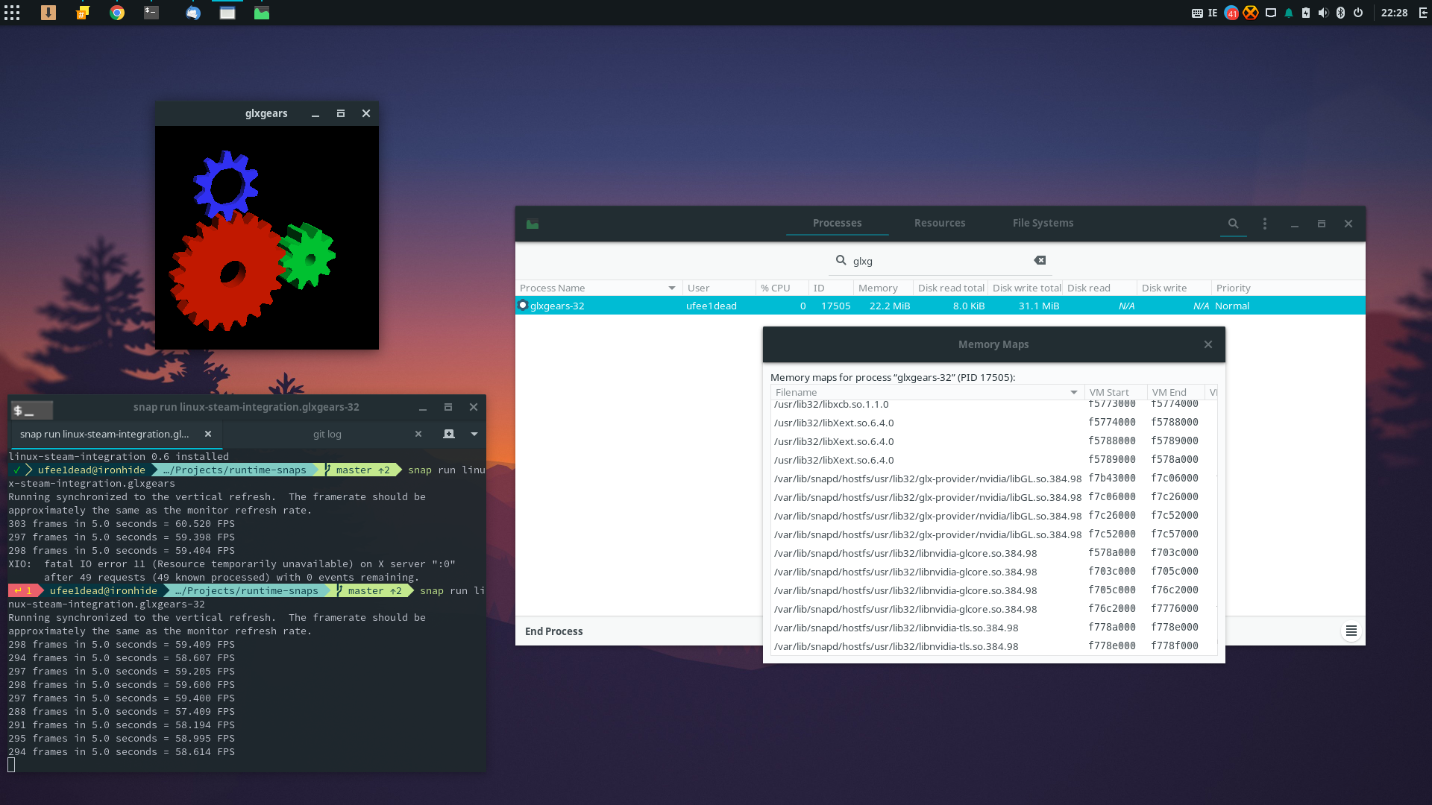Select libnvidia-tls row starting f778a000
The height and width of the screenshot is (805, 1432).
[993, 628]
